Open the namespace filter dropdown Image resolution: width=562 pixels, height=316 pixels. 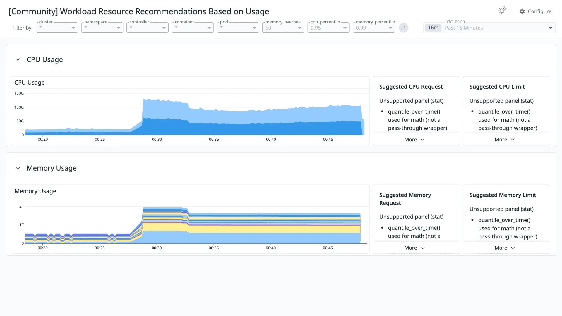click(x=102, y=28)
